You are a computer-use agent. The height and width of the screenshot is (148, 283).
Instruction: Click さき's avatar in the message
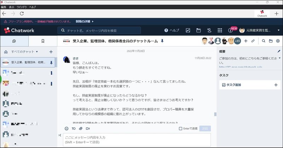click(x=67, y=60)
